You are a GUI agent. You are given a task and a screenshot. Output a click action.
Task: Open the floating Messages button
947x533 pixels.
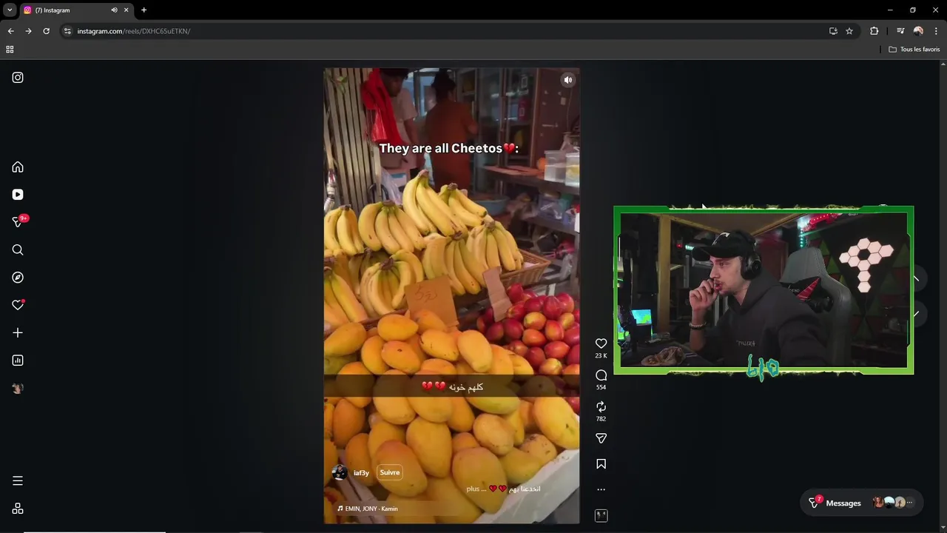862,503
